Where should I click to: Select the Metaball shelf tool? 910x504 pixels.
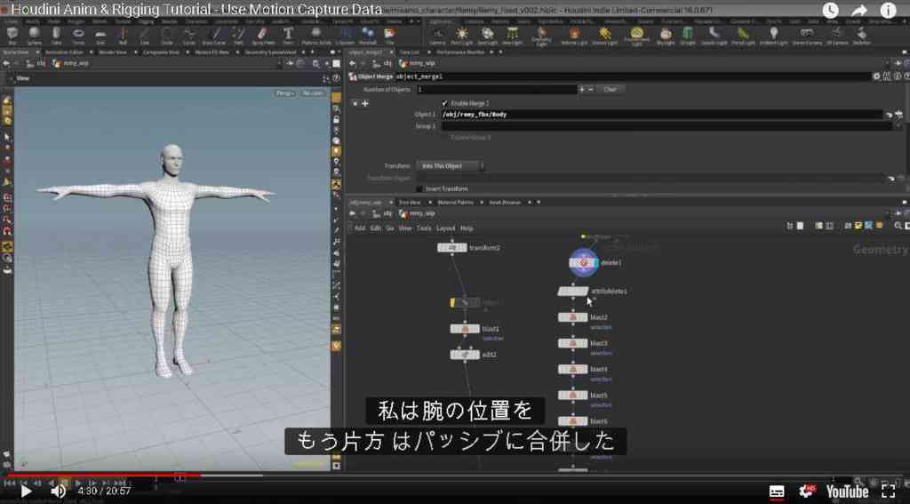pos(367,36)
